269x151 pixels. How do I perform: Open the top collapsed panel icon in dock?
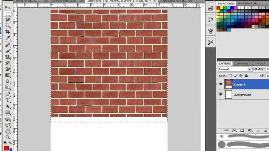pyautogui.click(x=211, y=8)
